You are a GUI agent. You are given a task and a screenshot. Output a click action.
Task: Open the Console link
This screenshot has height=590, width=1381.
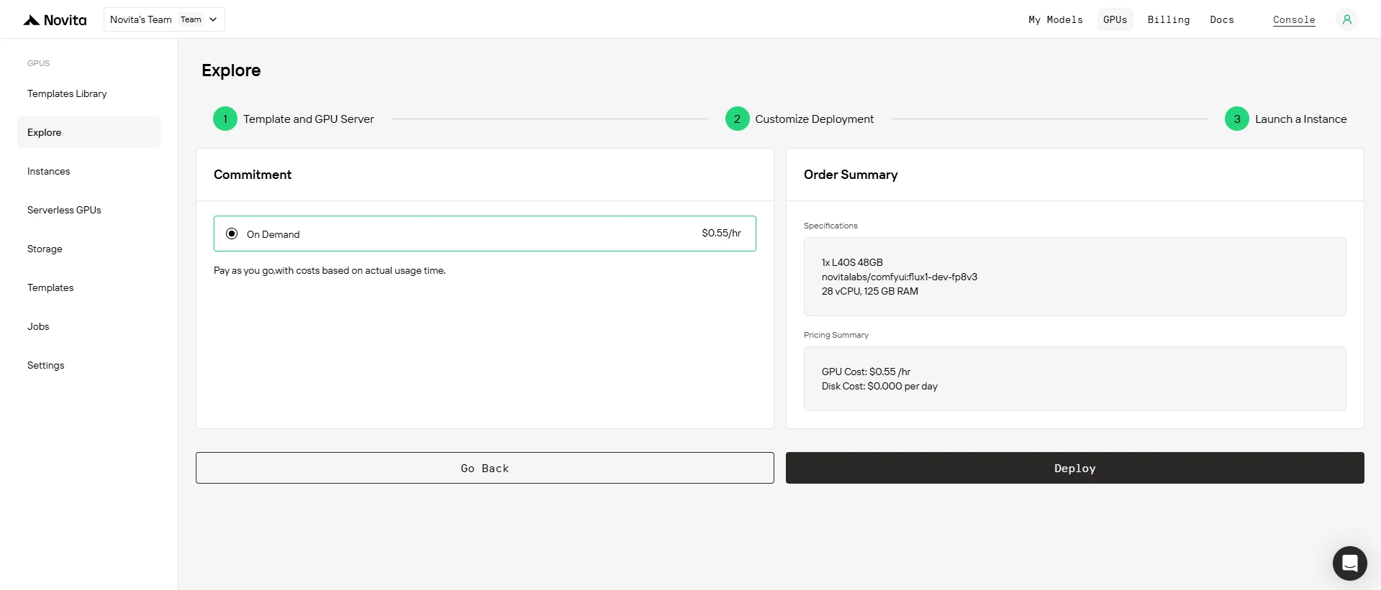[x=1293, y=19]
